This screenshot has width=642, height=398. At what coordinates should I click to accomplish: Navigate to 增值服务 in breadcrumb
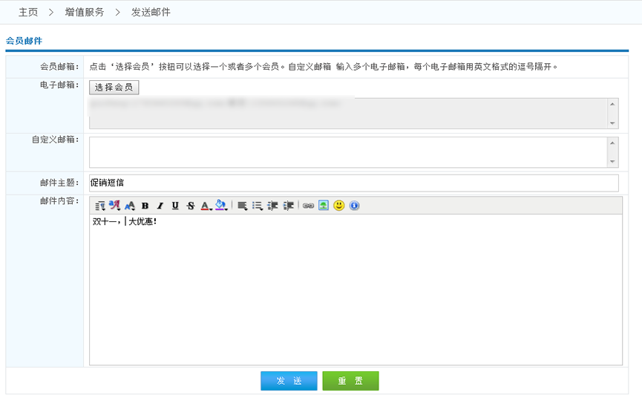[85, 12]
